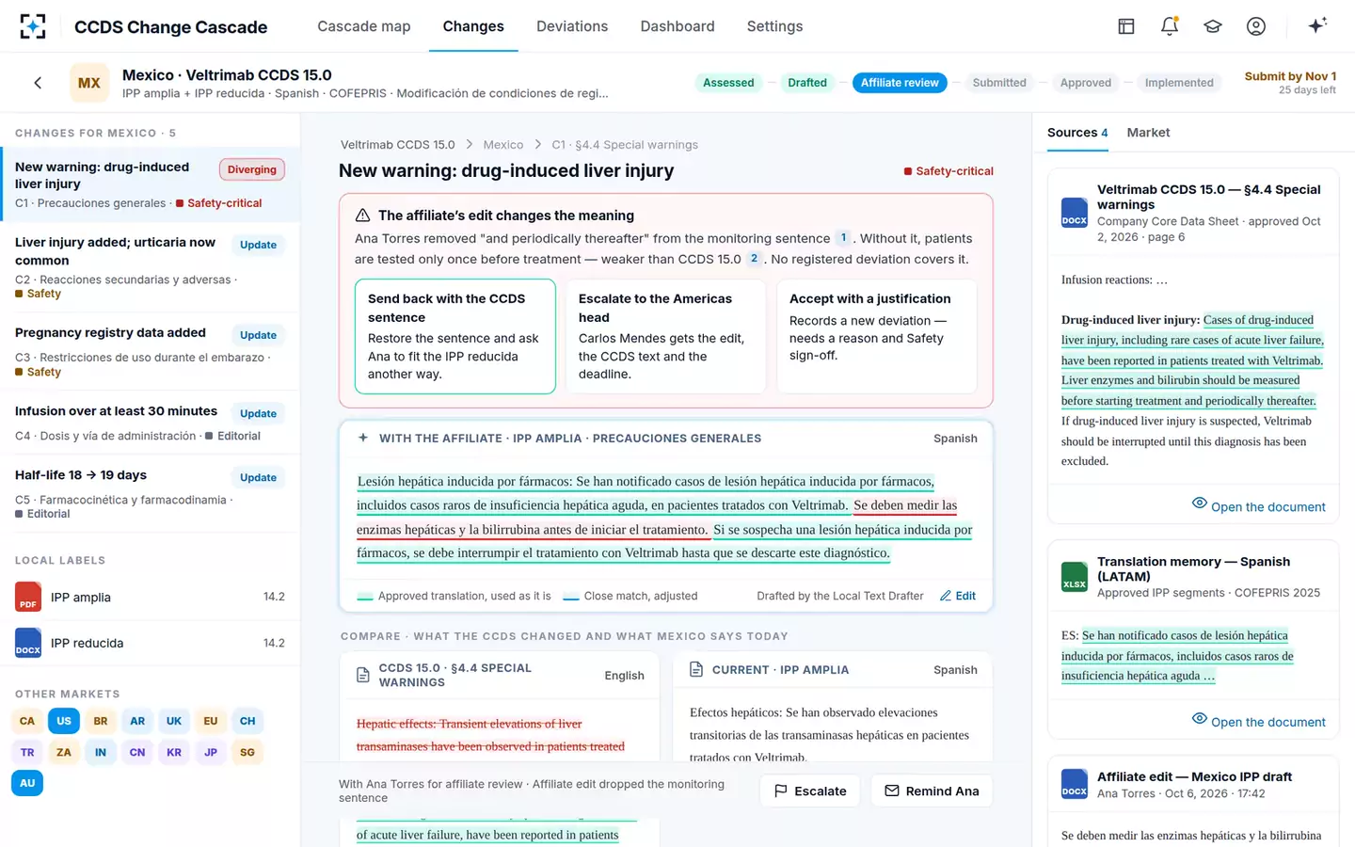This screenshot has height=847, width=1355.
Task: Select the Submitted workflow step
Action: pyautogui.click(x=999, y=83)
